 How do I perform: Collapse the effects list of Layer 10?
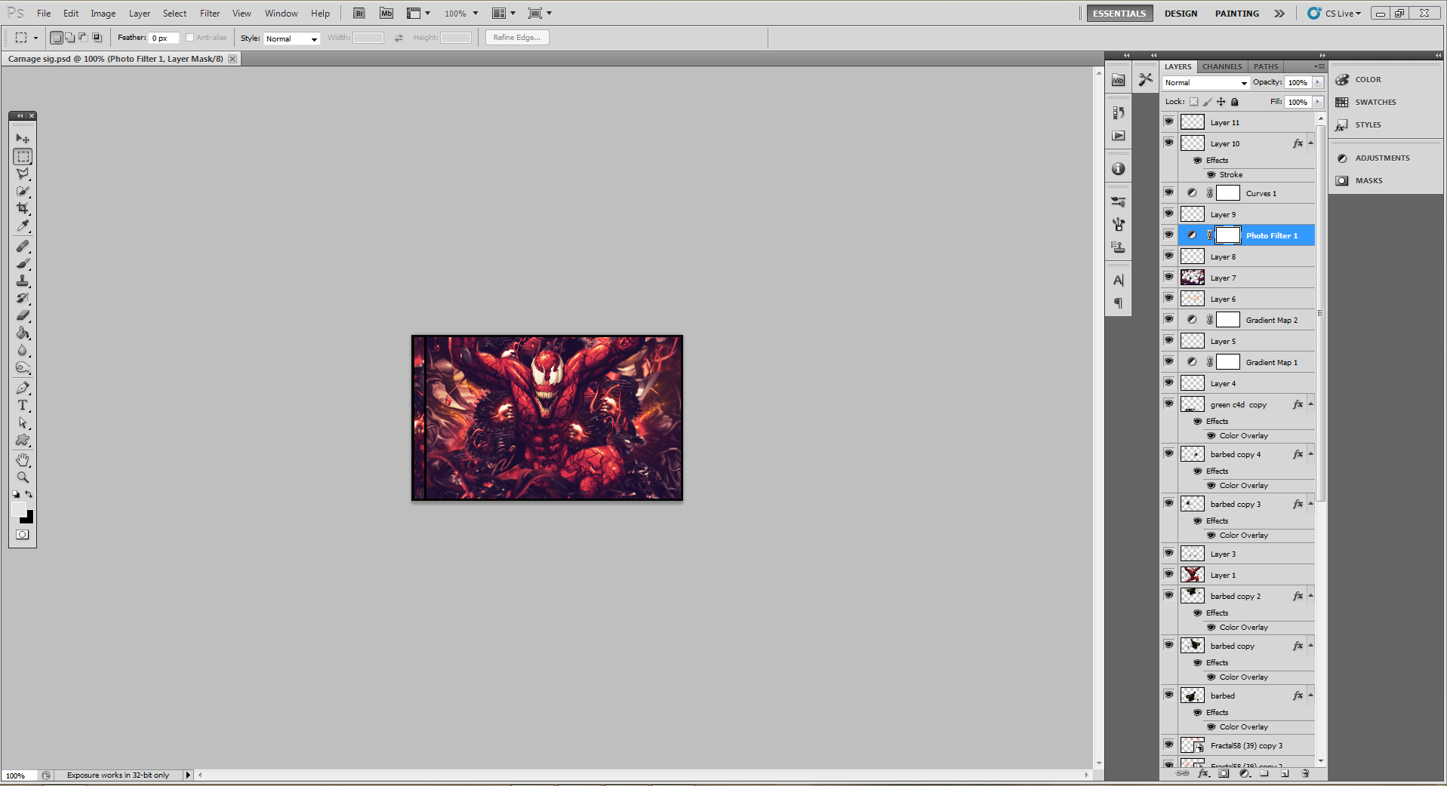click(x=1310, y=143)
